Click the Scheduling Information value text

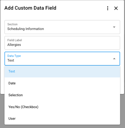(25, 29)
